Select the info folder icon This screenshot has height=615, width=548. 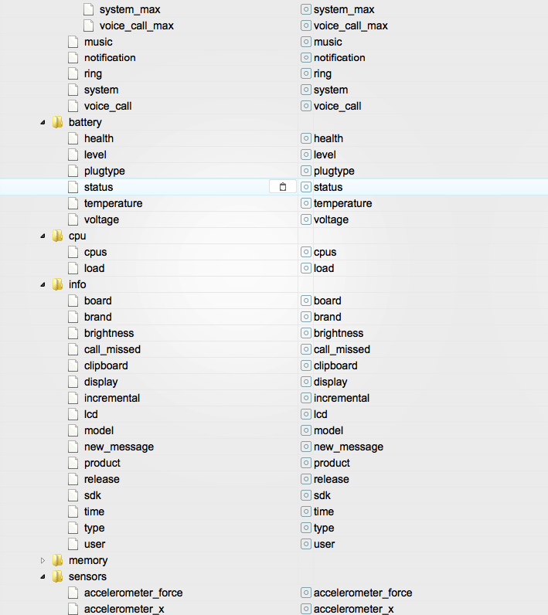pos(58,284)
